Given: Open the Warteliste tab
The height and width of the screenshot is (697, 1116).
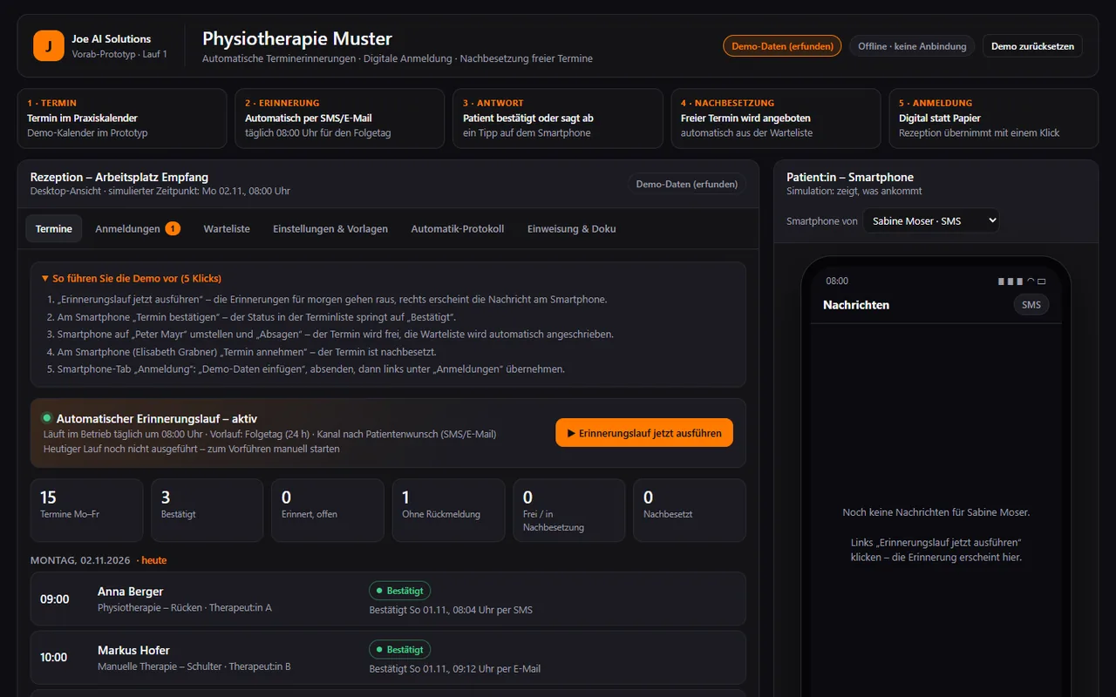Looking at the screenshot, I should pyautogui.click(x=227, y=228).
